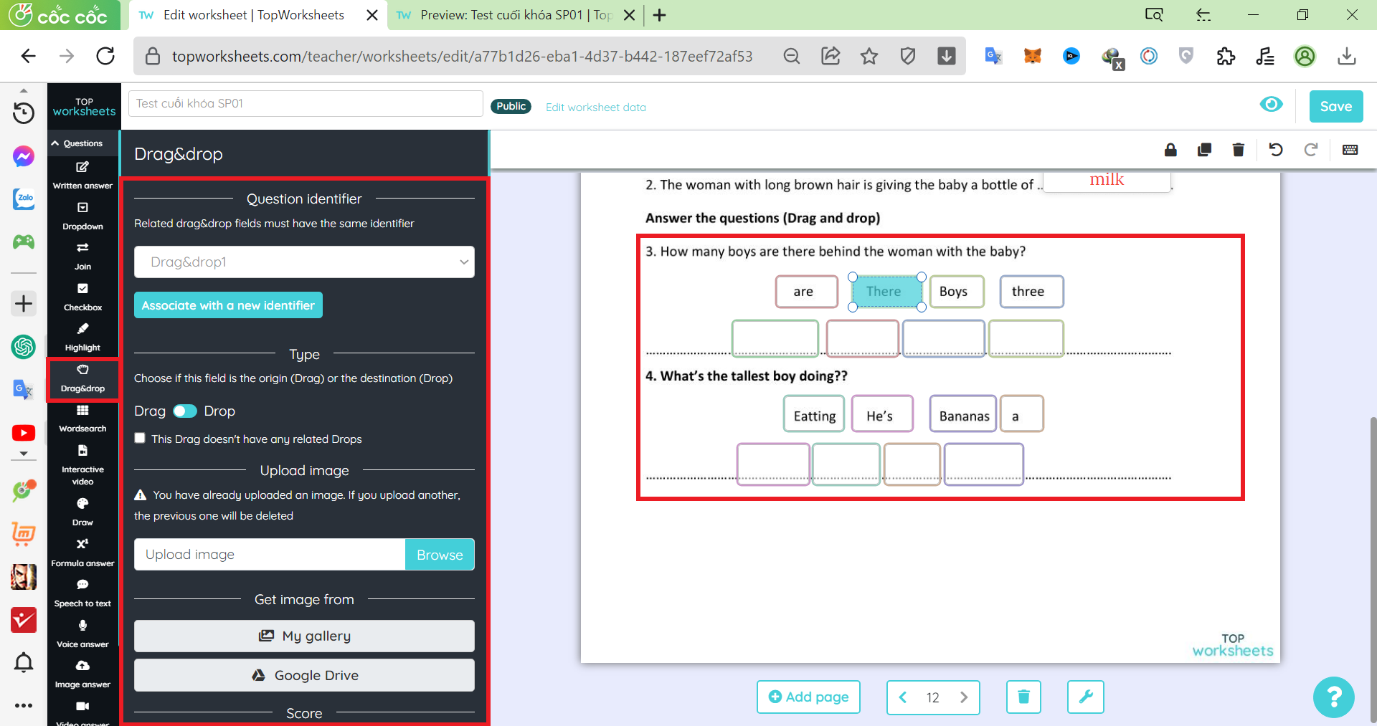1377x726 pixels.
Task: Select the Wordsearch tool in sidebar
Action: coord(82,418)
